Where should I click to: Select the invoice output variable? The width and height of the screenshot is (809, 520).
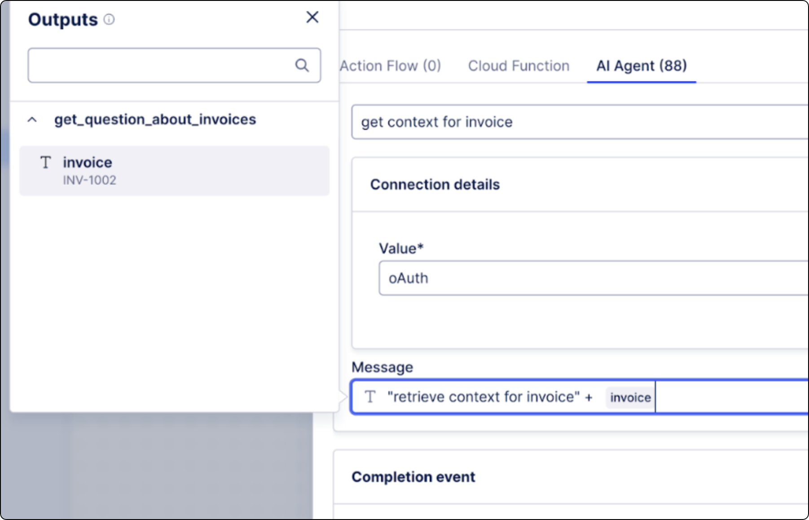click(x=88, y=163)
